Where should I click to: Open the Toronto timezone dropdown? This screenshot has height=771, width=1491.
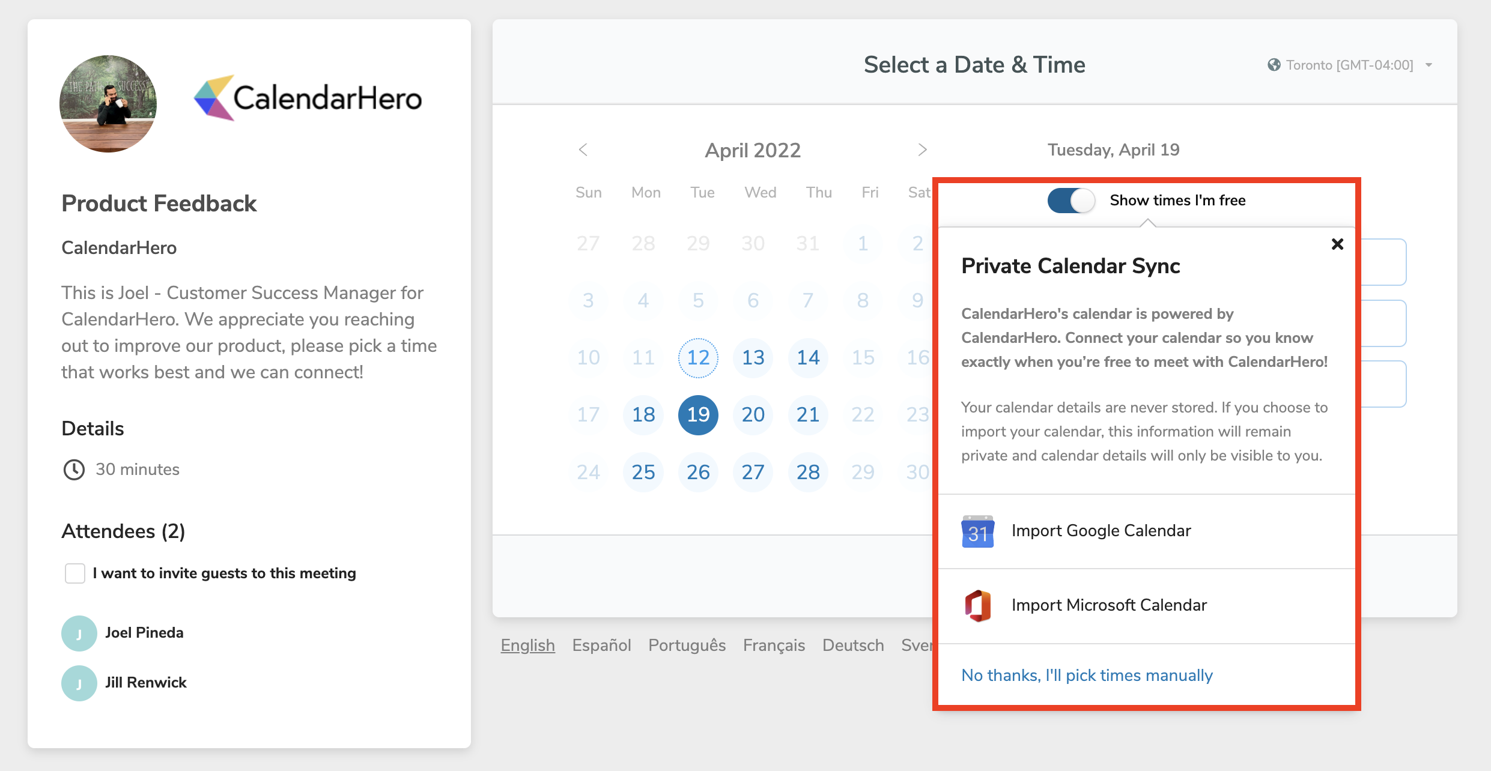[1350, 65]
